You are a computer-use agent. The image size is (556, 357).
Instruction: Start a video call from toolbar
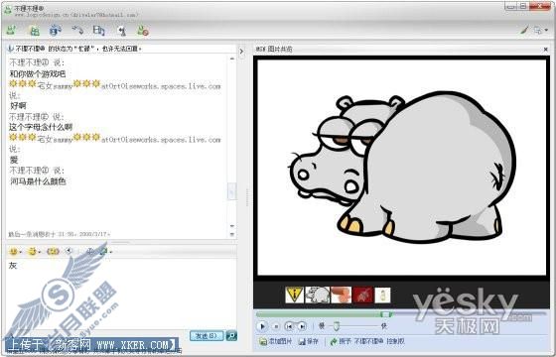pyautogui.click(x=56, y=31)
